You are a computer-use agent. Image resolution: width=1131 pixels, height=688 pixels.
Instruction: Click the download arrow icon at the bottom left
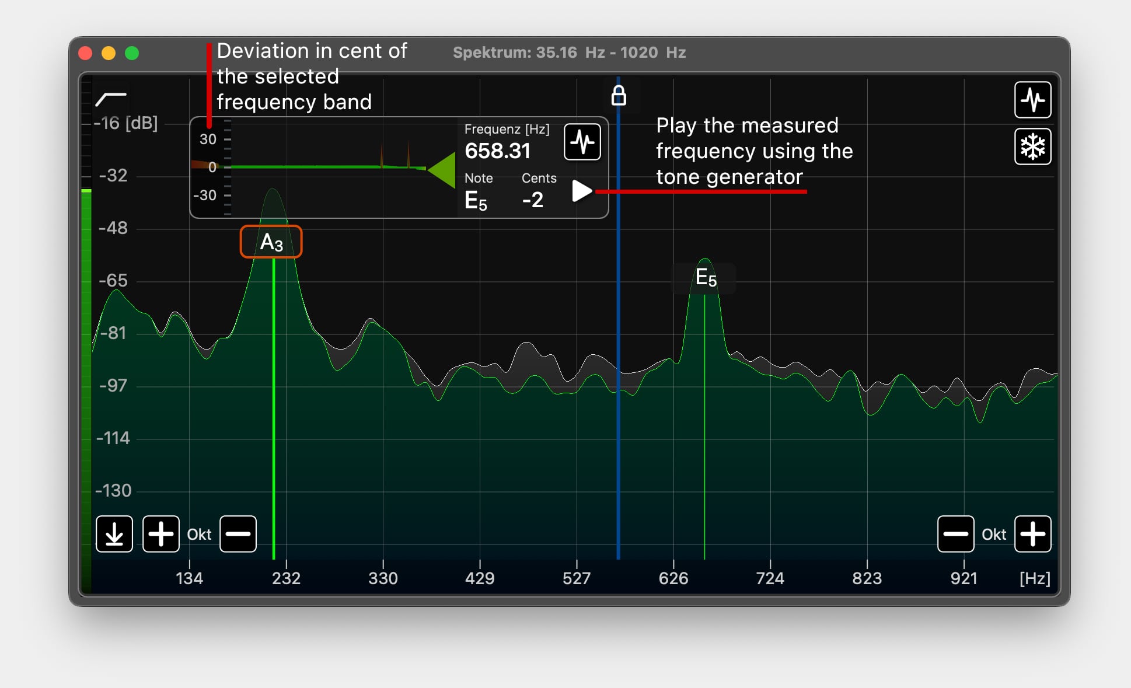coord(114,533)
